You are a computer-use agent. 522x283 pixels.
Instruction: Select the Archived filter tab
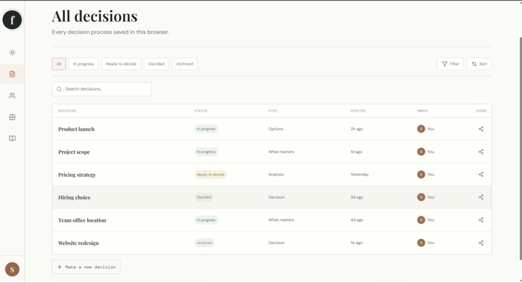(x=185, y=64)
